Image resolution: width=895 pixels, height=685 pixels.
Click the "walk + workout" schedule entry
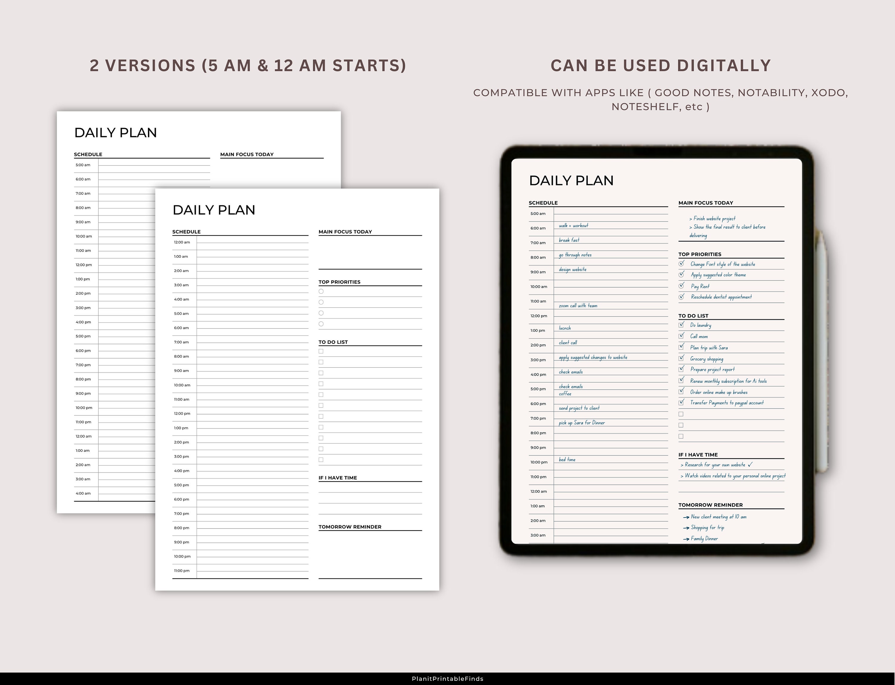[x=574, y=225]
